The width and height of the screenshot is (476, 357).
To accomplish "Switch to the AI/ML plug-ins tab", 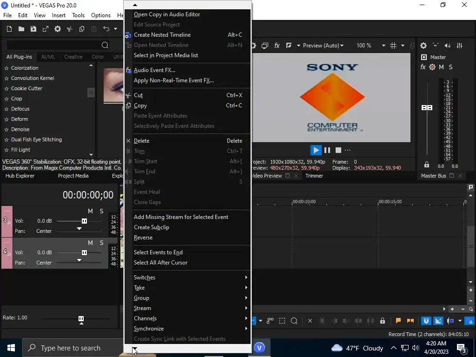I will click(48, 57).
